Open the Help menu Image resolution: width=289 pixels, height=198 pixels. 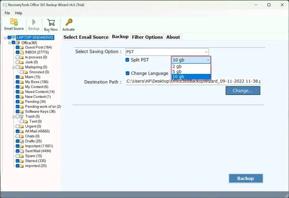pos(18,13)
